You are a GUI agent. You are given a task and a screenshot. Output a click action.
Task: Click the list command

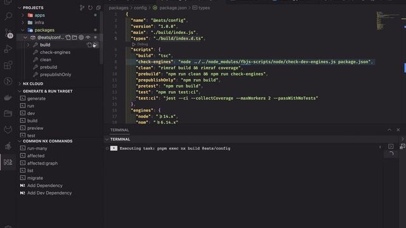click(x=30, y=170)
